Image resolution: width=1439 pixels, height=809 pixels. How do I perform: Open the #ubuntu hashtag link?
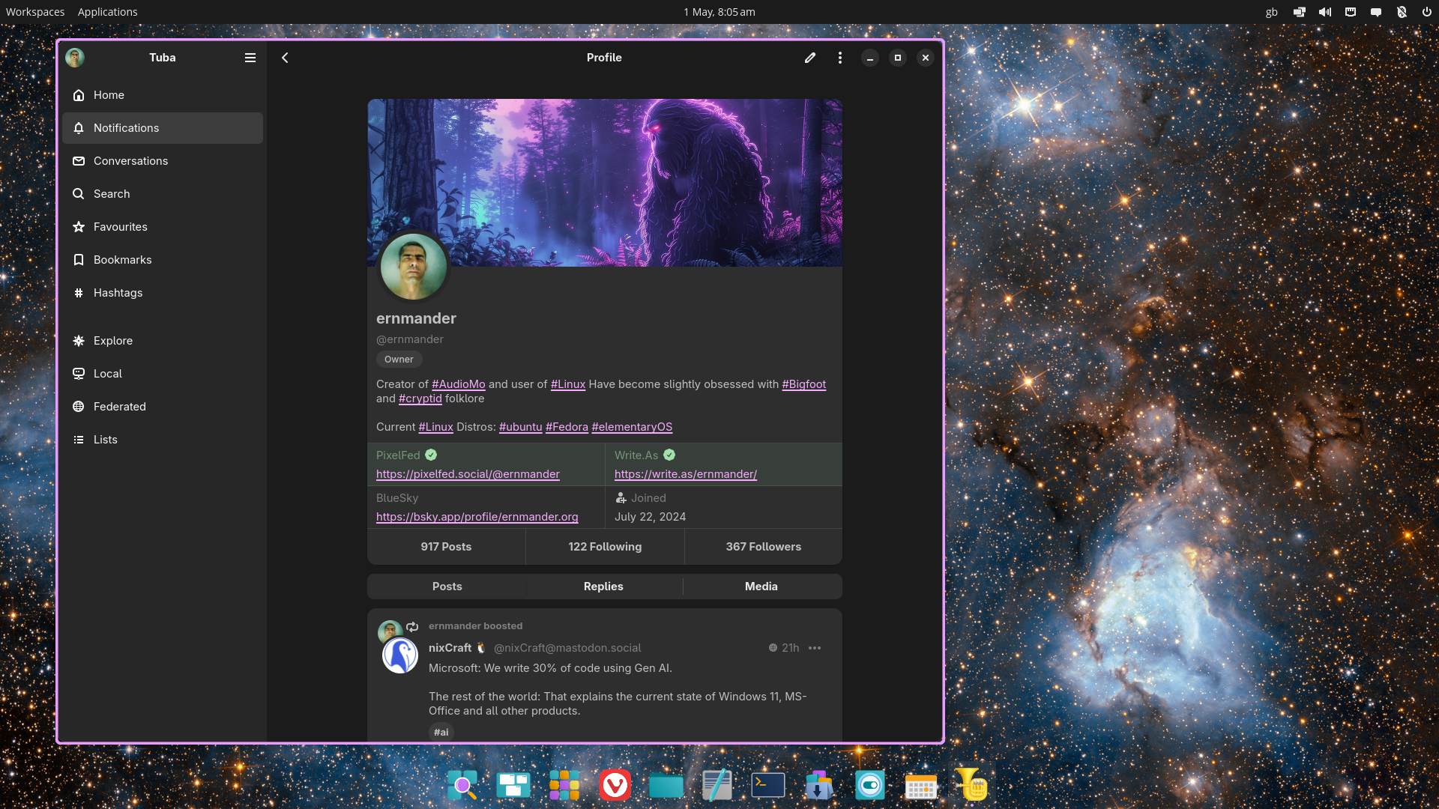[x=520, y=427]
